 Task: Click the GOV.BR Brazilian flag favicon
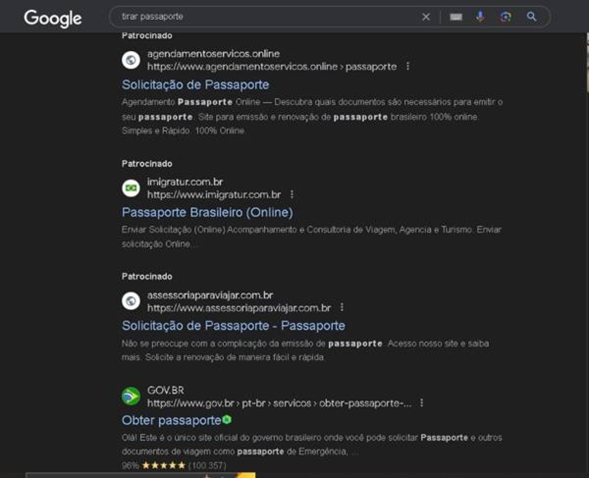pyautogui.click(x=131, y=396)
